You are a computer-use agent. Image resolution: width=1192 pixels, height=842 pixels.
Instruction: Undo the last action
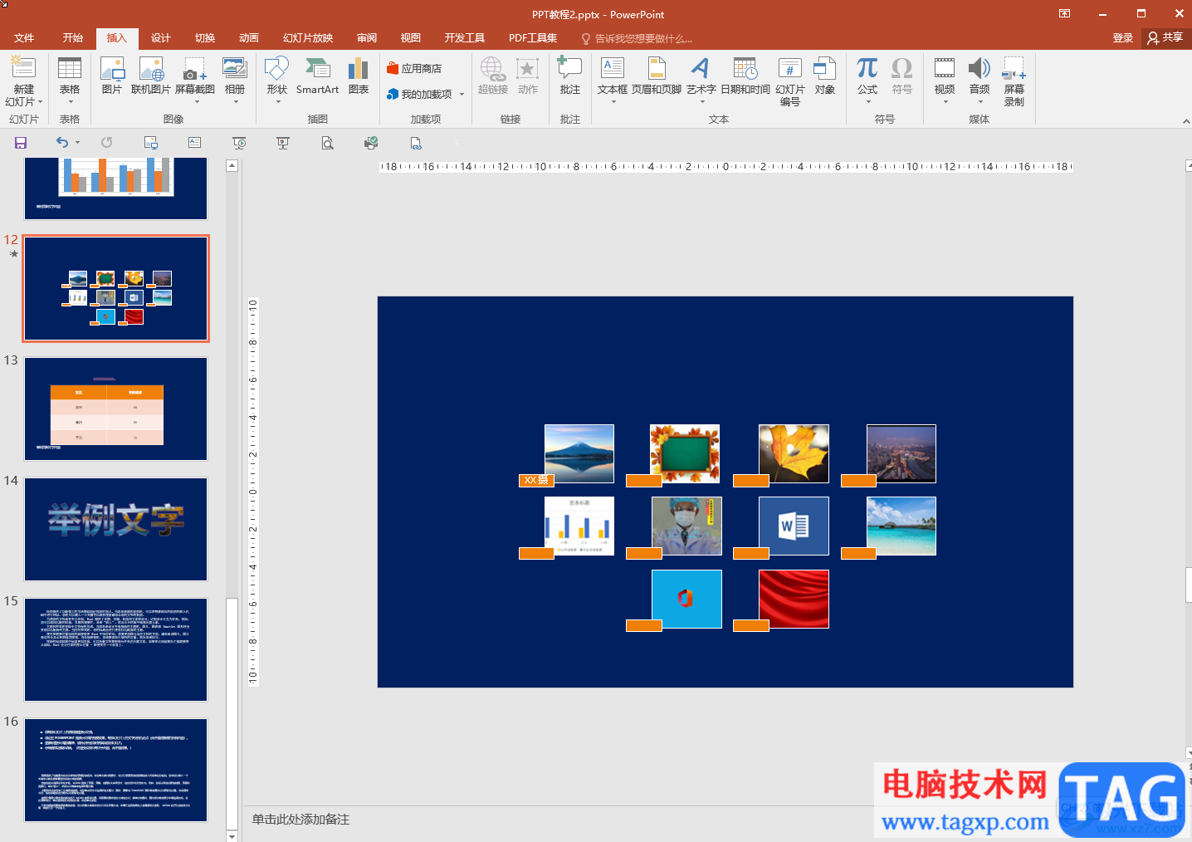click(62, 143)
